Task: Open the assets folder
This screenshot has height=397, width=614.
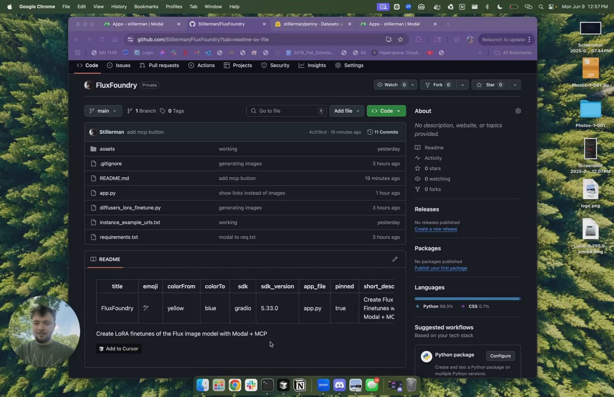Action: tap(107, 149)
